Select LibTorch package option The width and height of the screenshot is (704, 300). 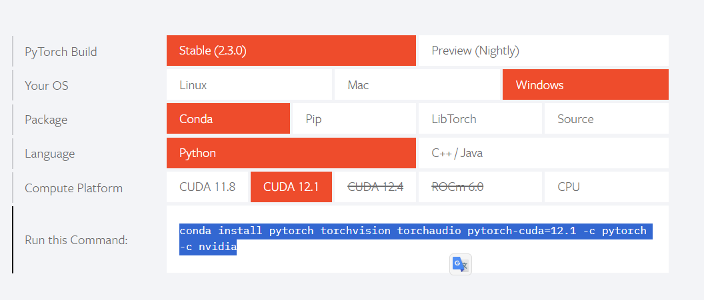coord(481,118)
